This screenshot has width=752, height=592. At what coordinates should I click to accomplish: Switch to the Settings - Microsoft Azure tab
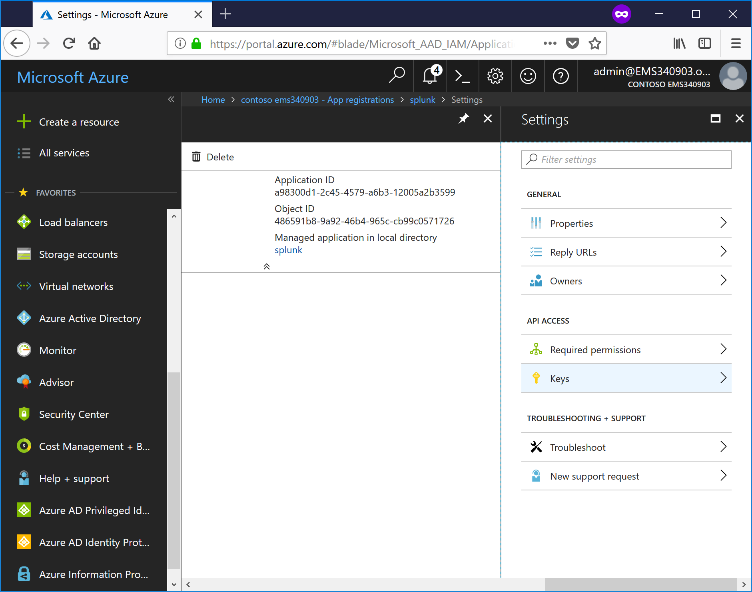[x=112, y=14]
